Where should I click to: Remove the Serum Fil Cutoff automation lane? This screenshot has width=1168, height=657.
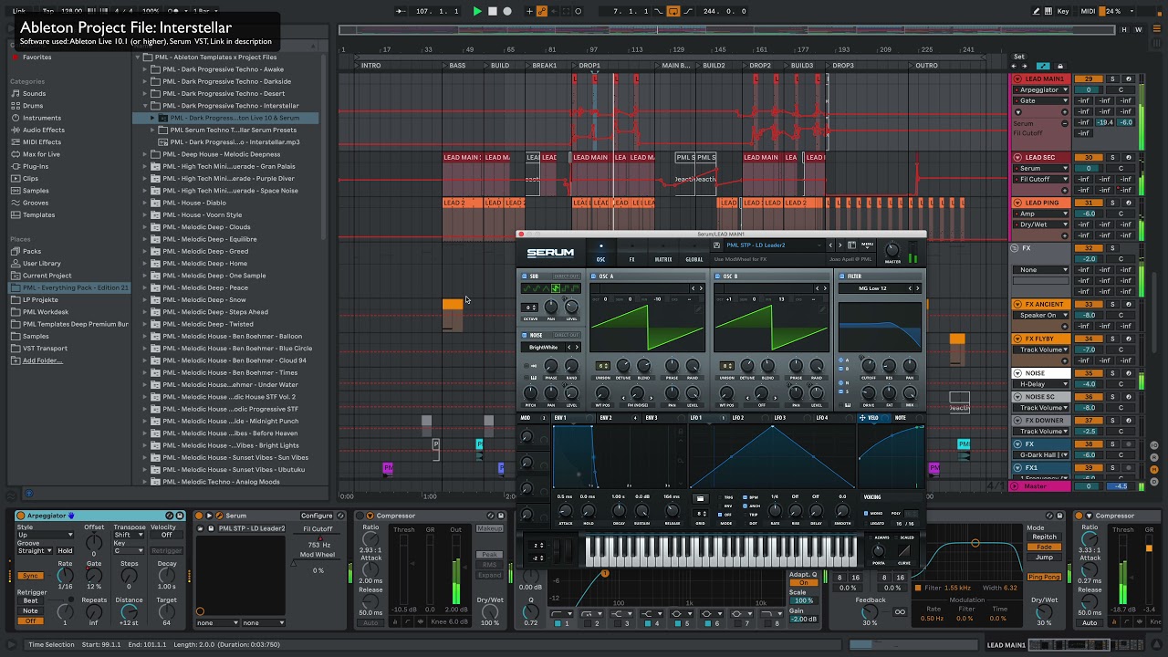(1064, 123)
